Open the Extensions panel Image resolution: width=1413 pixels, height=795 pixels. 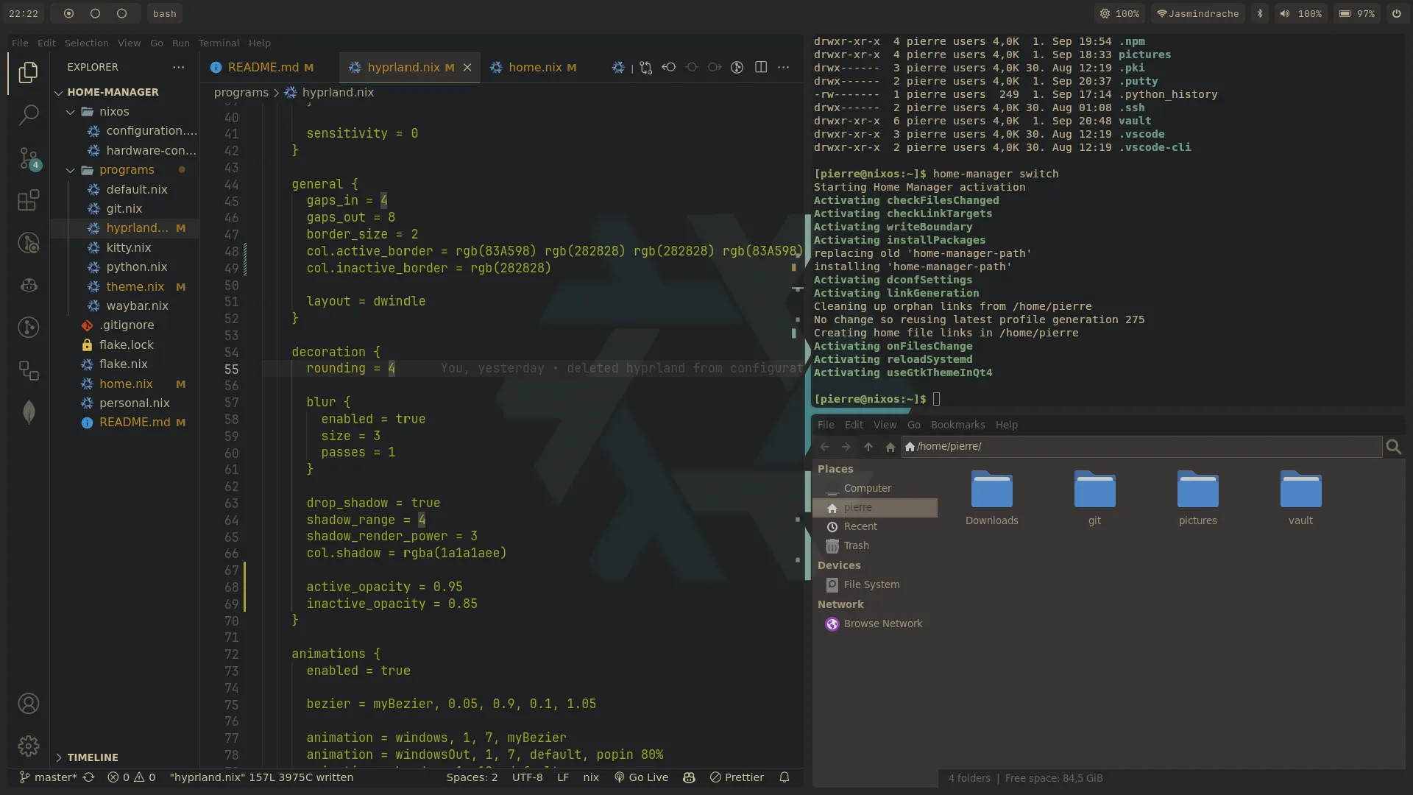(x=28, y=201)
